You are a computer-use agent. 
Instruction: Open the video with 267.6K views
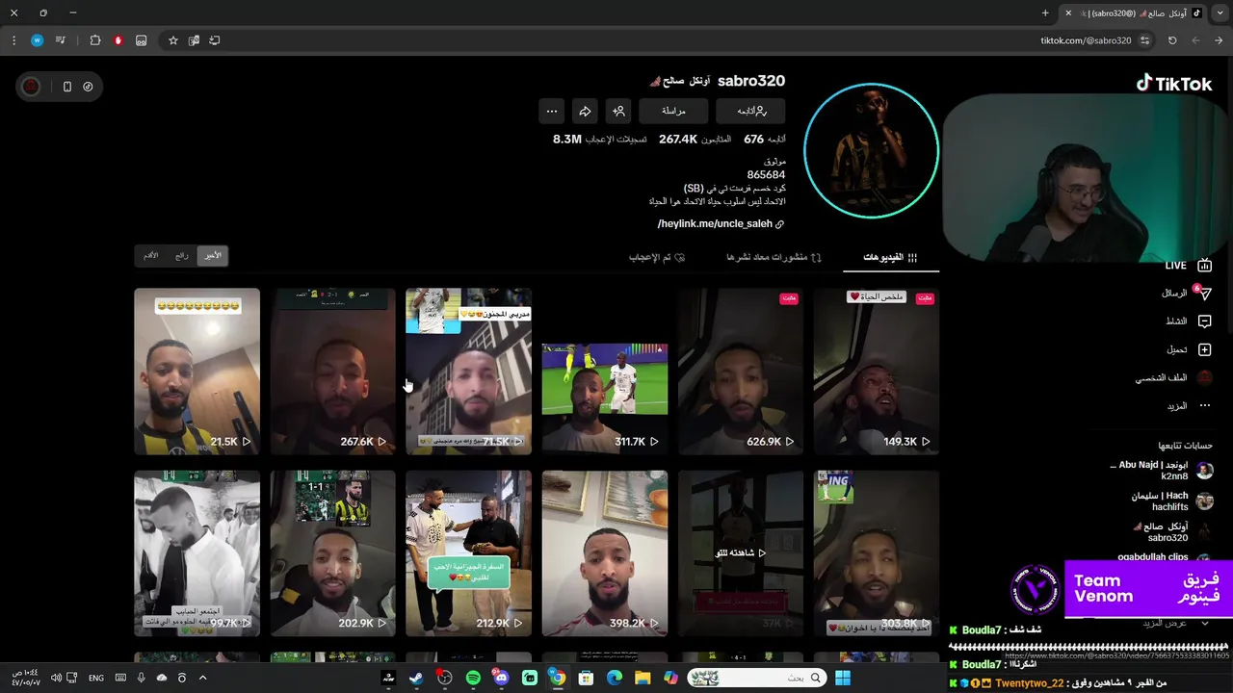tap(332, 371)
